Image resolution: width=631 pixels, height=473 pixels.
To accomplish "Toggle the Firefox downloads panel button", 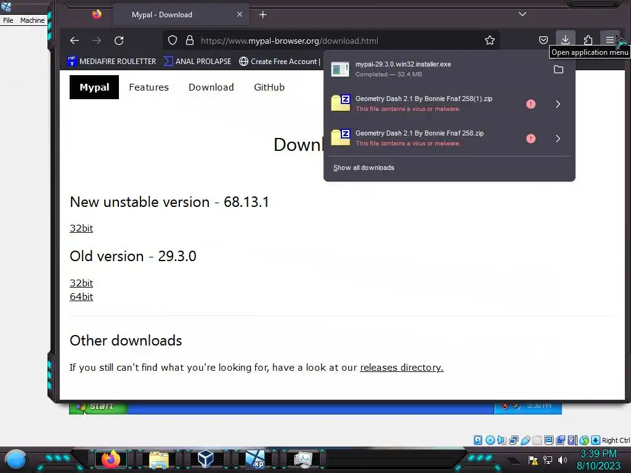I will click(566, 39).
